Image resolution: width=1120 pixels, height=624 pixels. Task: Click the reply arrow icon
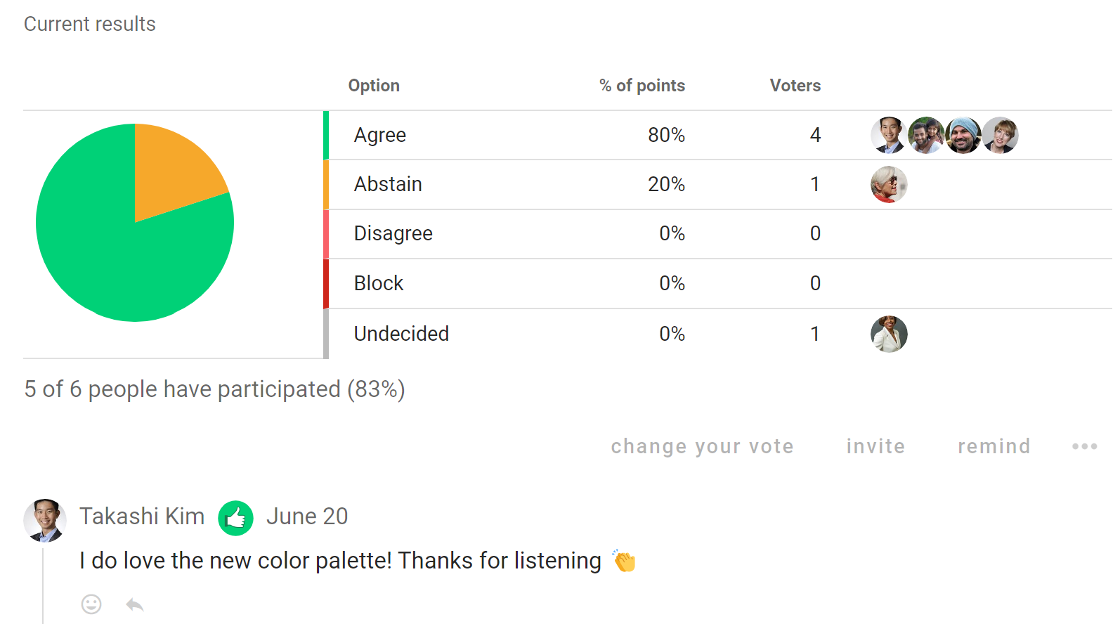135,604
